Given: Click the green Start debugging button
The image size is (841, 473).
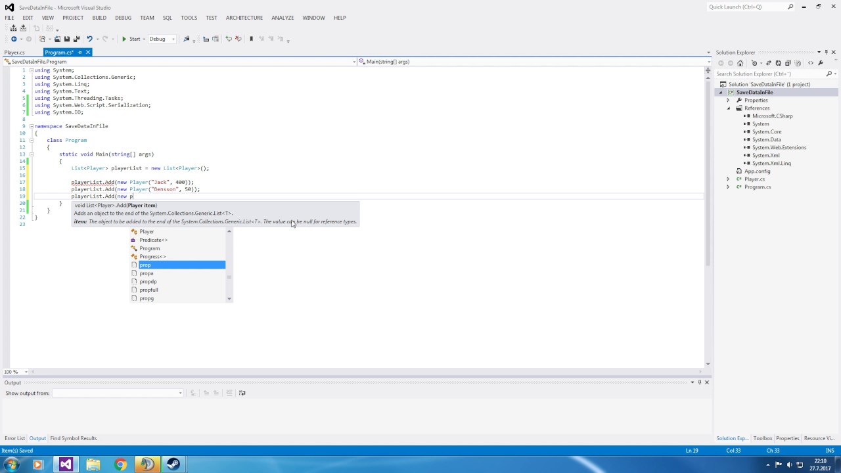Looking at the screenshot, I should pos(131,39).
